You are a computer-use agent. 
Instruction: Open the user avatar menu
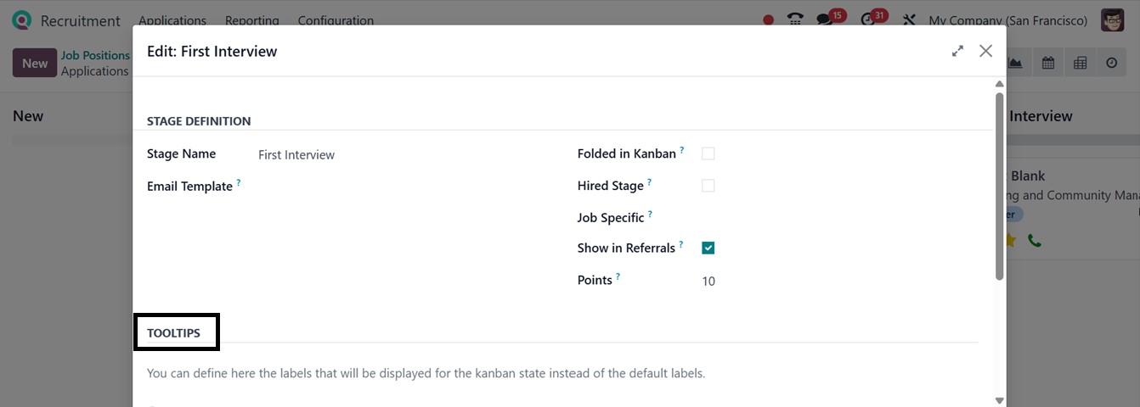(1112, 20)
